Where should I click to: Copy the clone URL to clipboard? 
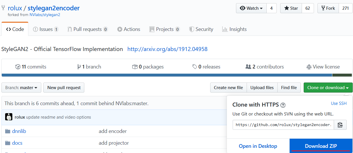coord(340,125)
